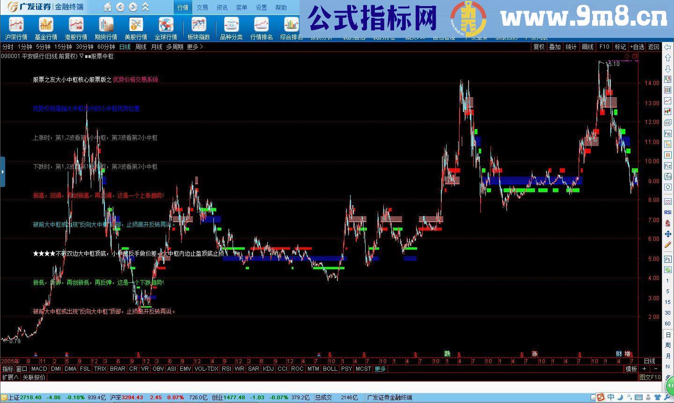Open 期货行情 futures quotes
674x403 pixels.
106,29
